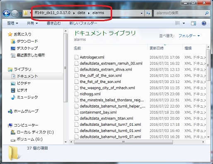Screen dimensions: 213x164
Task: Open help with the question mark icon
Action: coord(204,23)
